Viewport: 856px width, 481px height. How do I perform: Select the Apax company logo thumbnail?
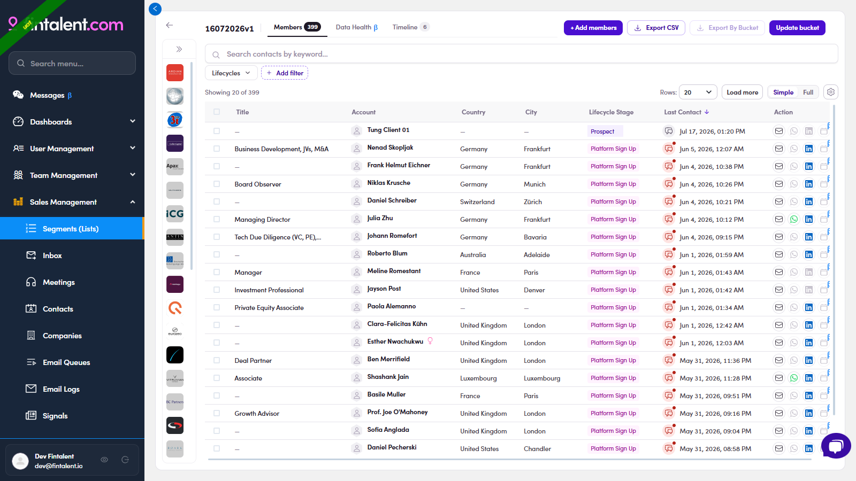(x=175, y=167)
